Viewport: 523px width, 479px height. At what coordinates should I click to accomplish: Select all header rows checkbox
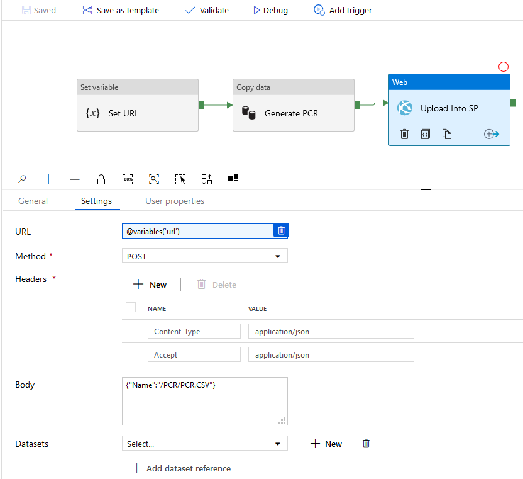(x=131, y=307)
